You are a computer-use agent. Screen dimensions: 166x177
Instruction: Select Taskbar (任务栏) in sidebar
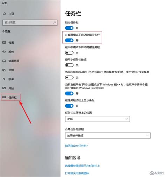click(x=11, y=97)
